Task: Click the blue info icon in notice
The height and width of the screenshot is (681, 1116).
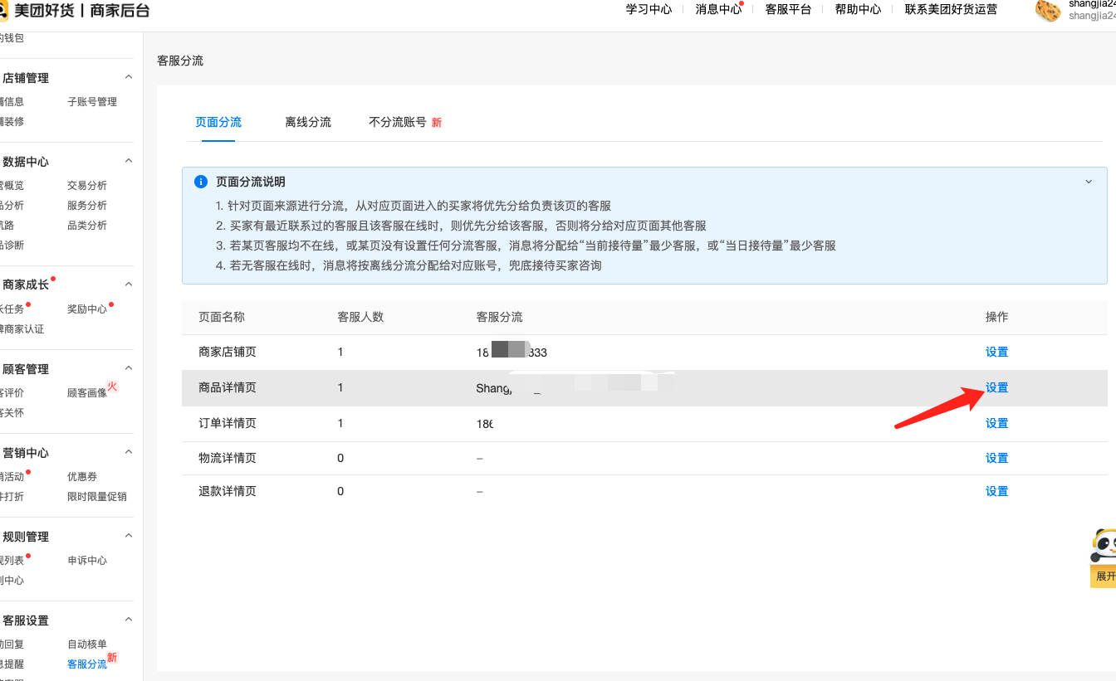Action: [200, 182]
